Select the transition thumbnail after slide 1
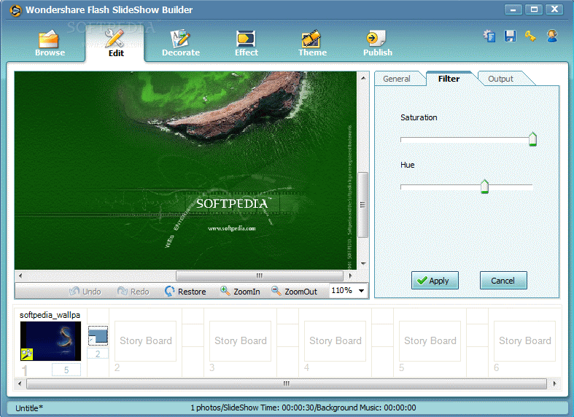574x417 pixels. (98, 336)
